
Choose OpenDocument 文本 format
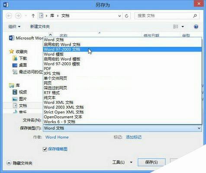click(x=122, y=117)
